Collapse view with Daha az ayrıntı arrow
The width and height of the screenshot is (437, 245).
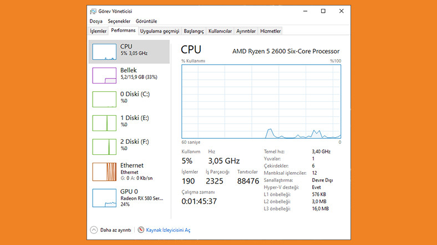click(93, 230)
